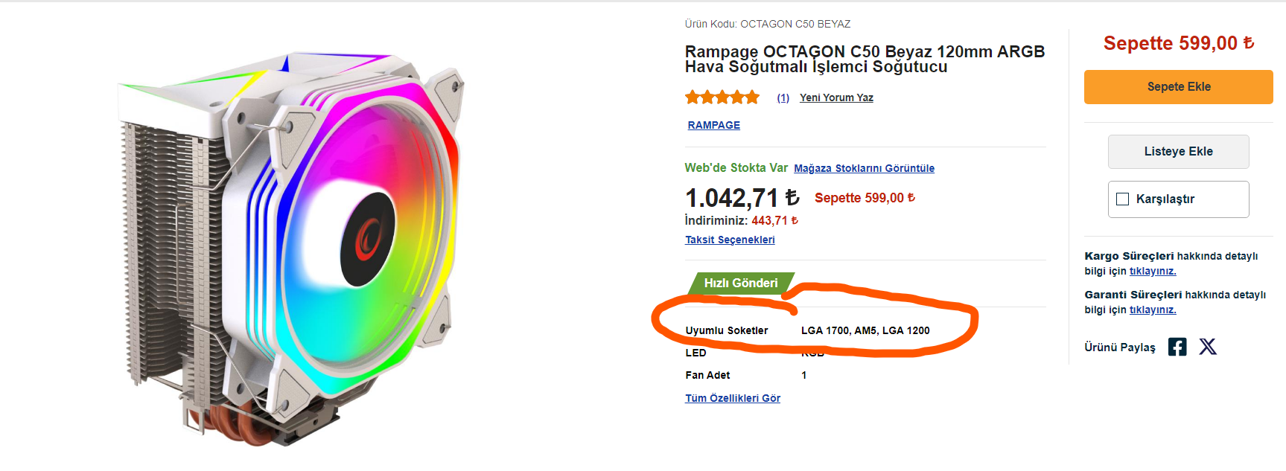Click the Rampage OCTAGON C50 product title
The width and height of the screenshot is (1286, 471).
[x=864, y=59]
